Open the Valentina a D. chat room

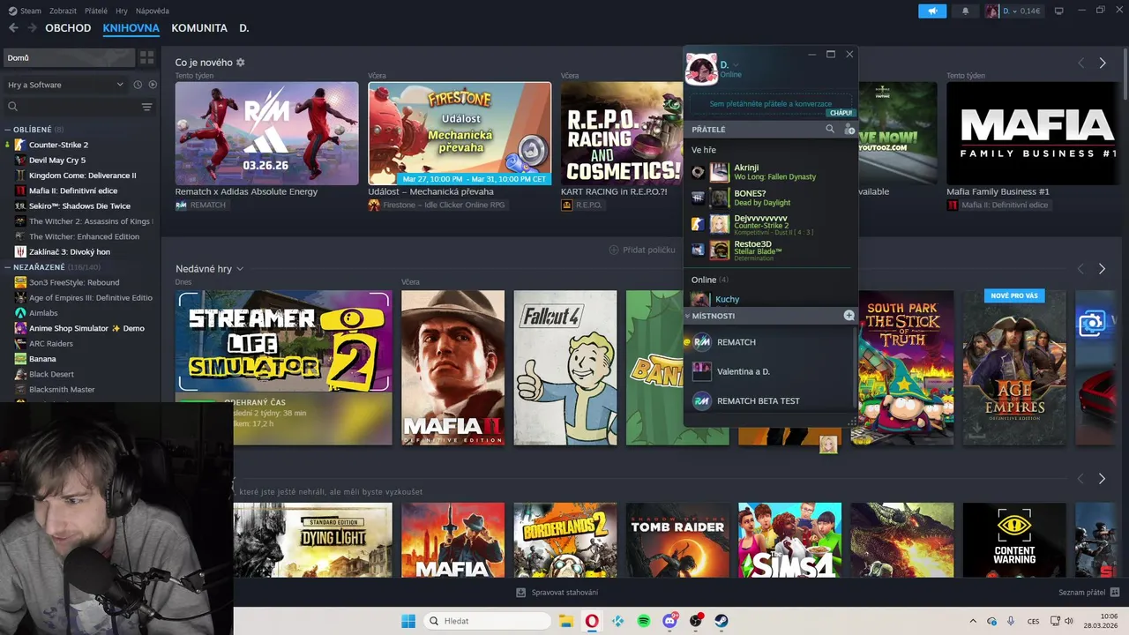(769, 371)
